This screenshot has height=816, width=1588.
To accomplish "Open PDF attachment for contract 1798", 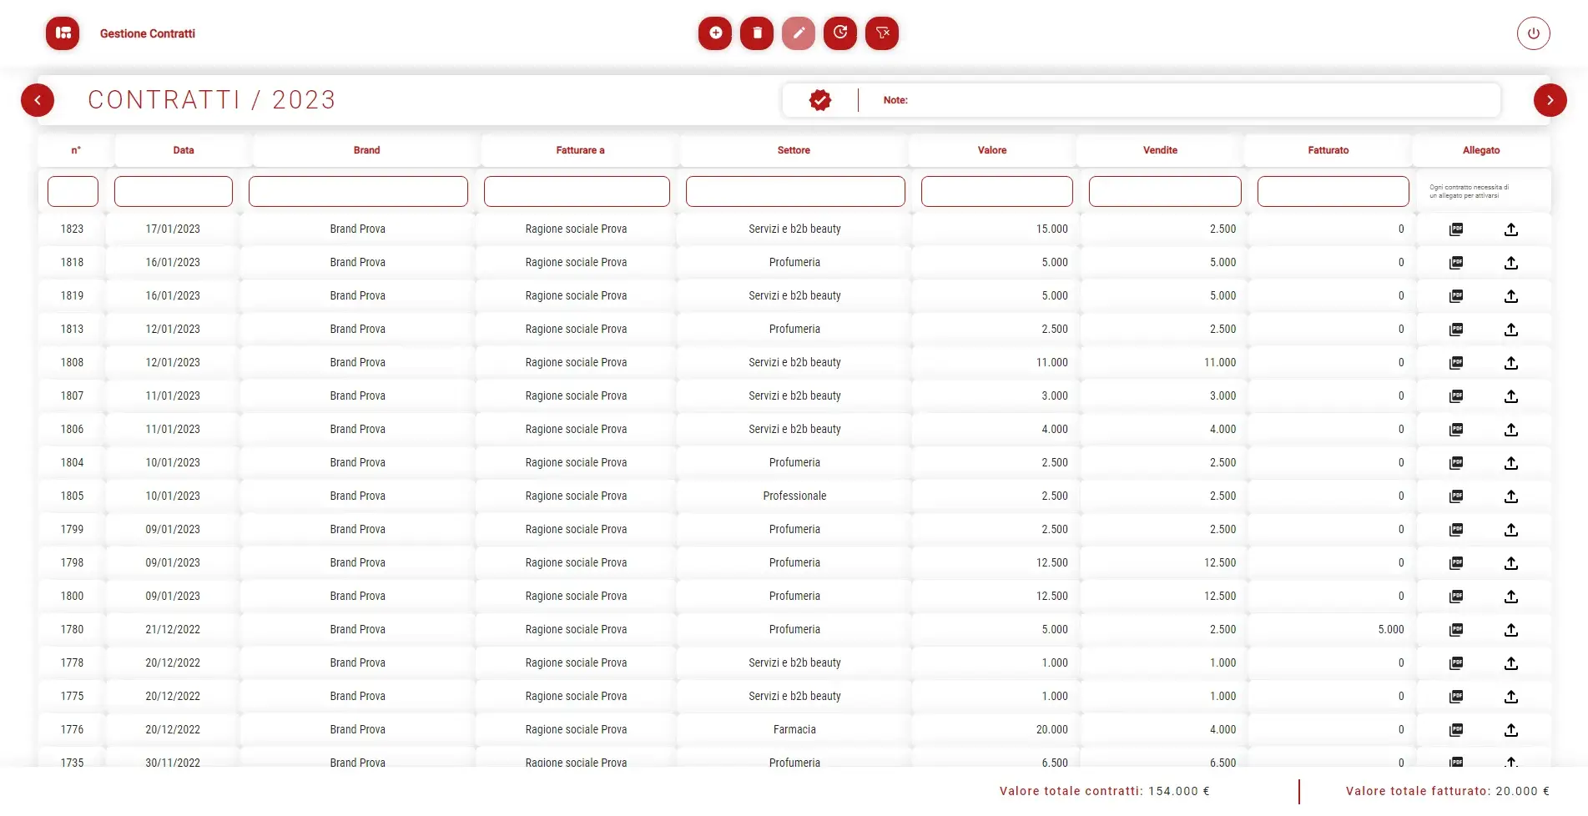I will click(x=1456, y=562).
